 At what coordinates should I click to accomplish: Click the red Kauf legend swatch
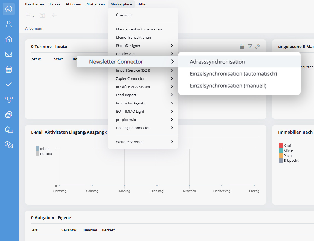pos(281,146)
